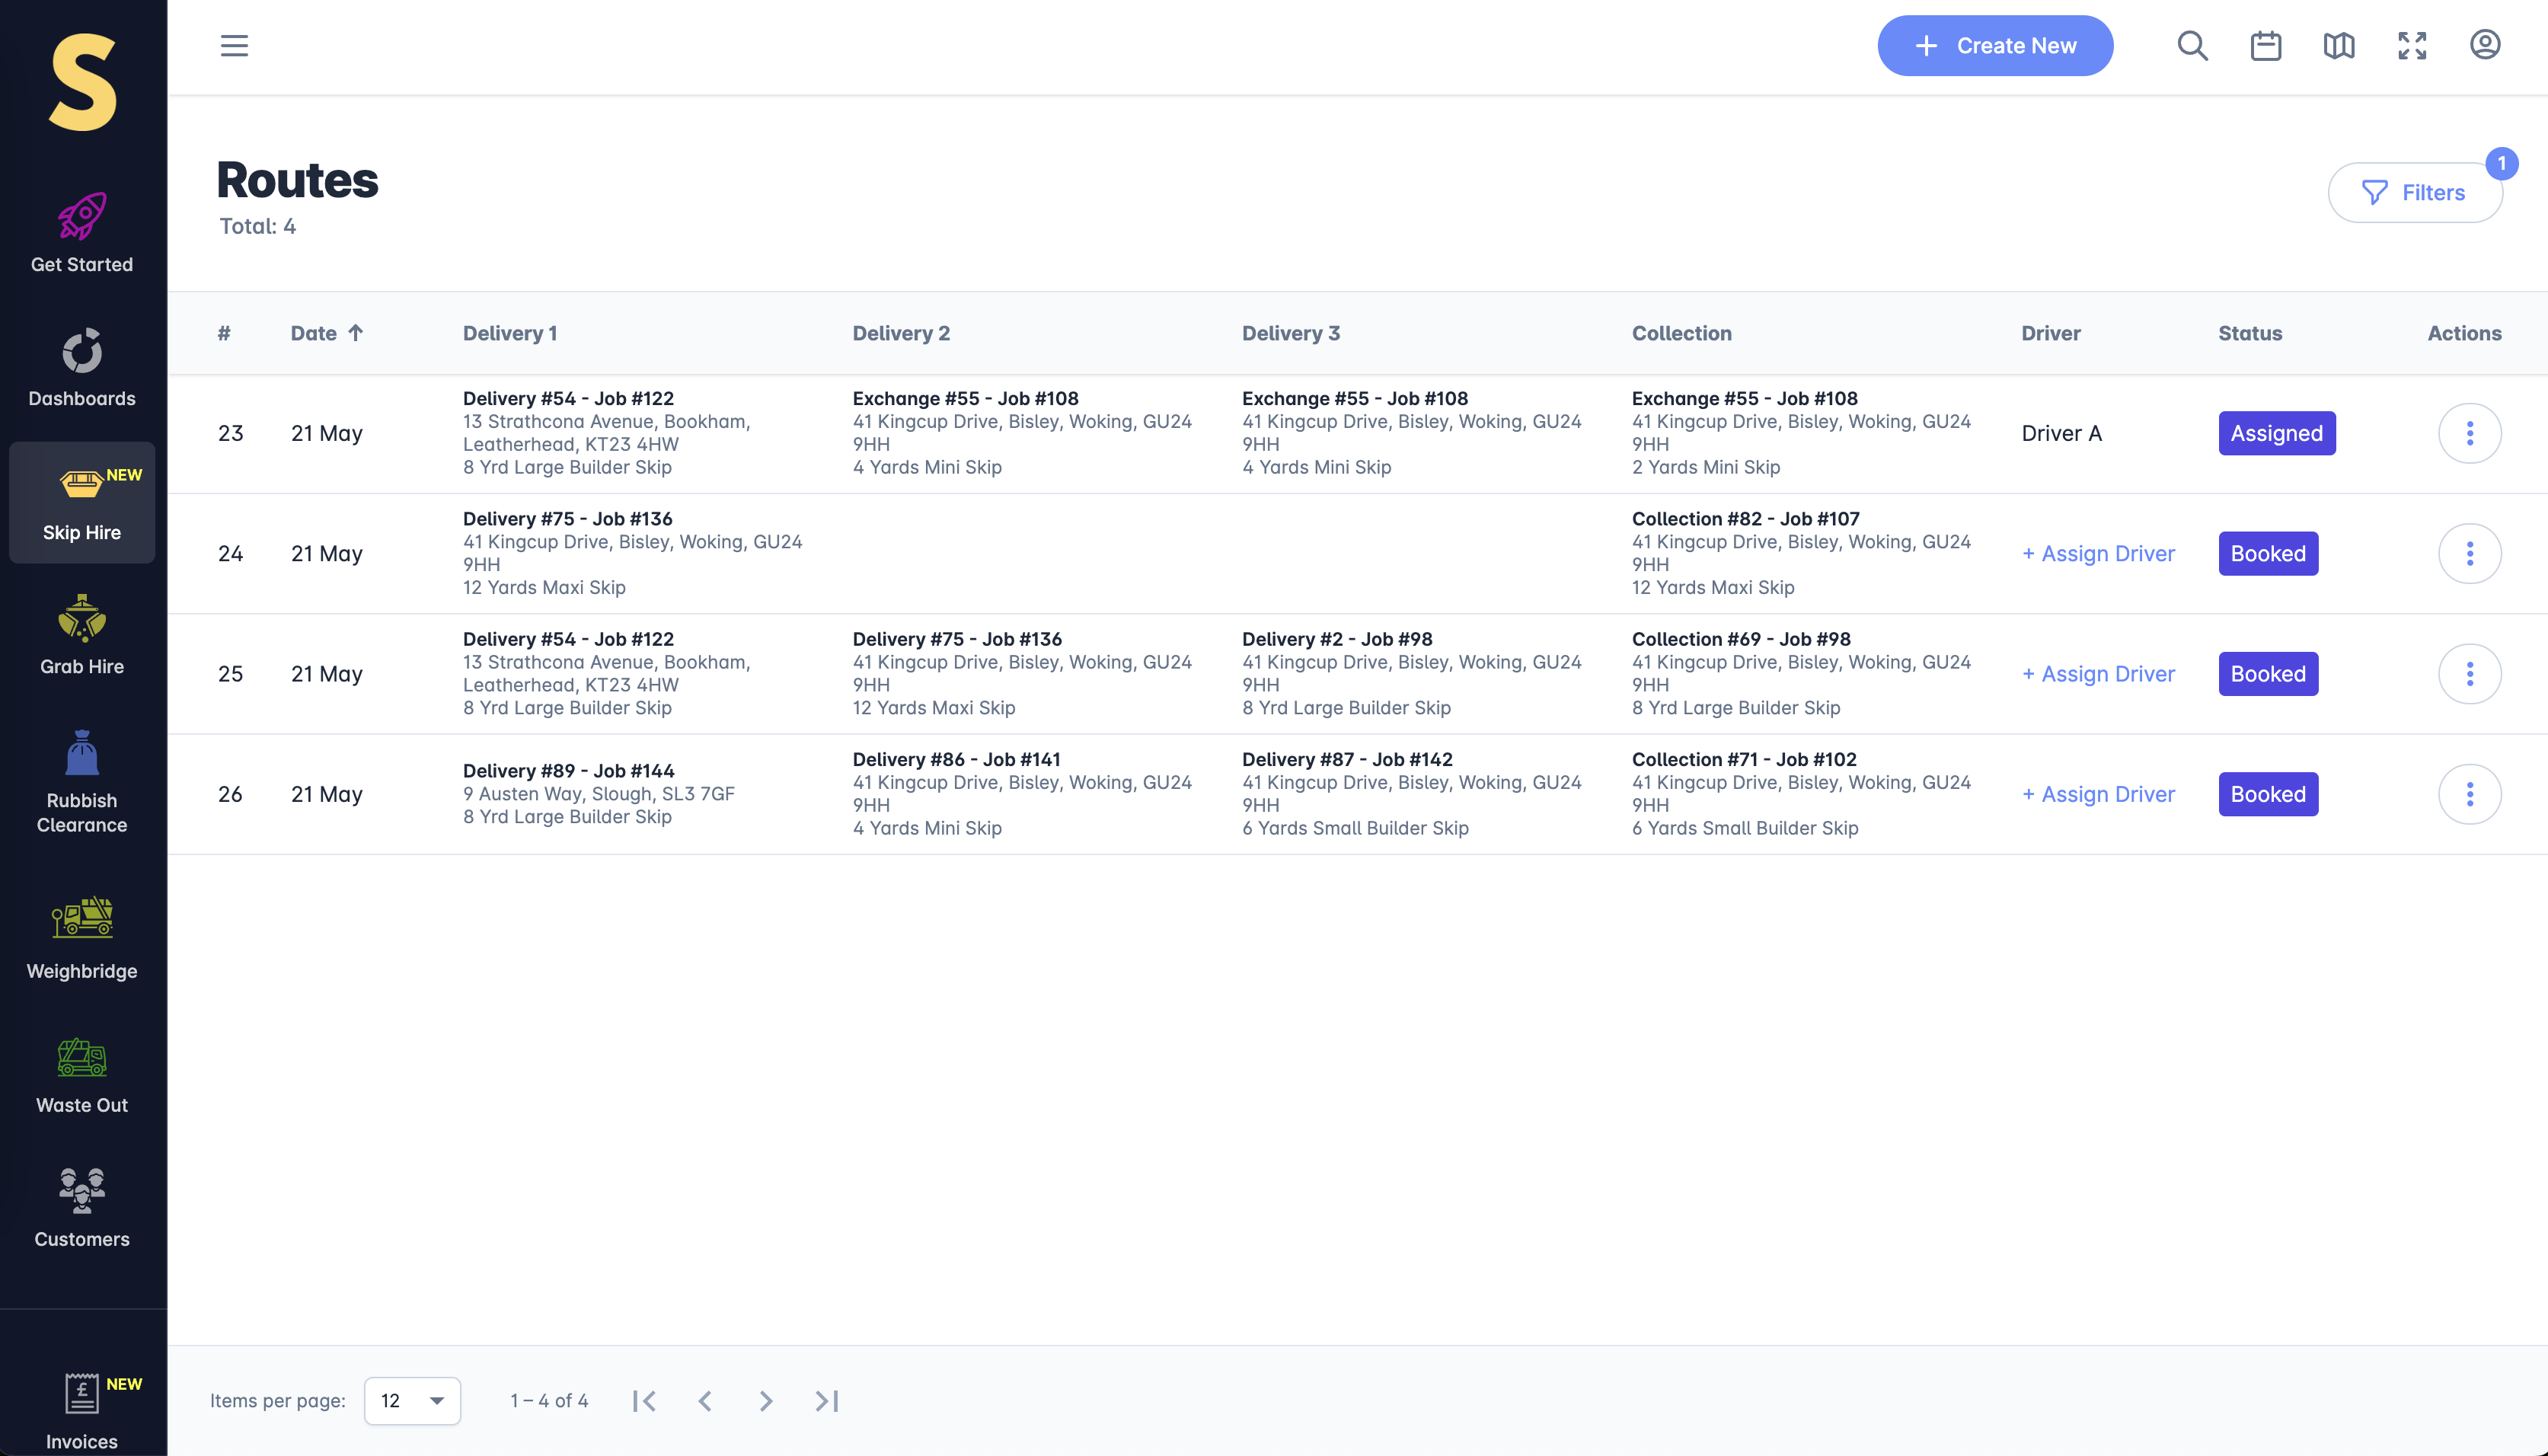
Task: Open the Filters panel
Action: [2414, 193]
